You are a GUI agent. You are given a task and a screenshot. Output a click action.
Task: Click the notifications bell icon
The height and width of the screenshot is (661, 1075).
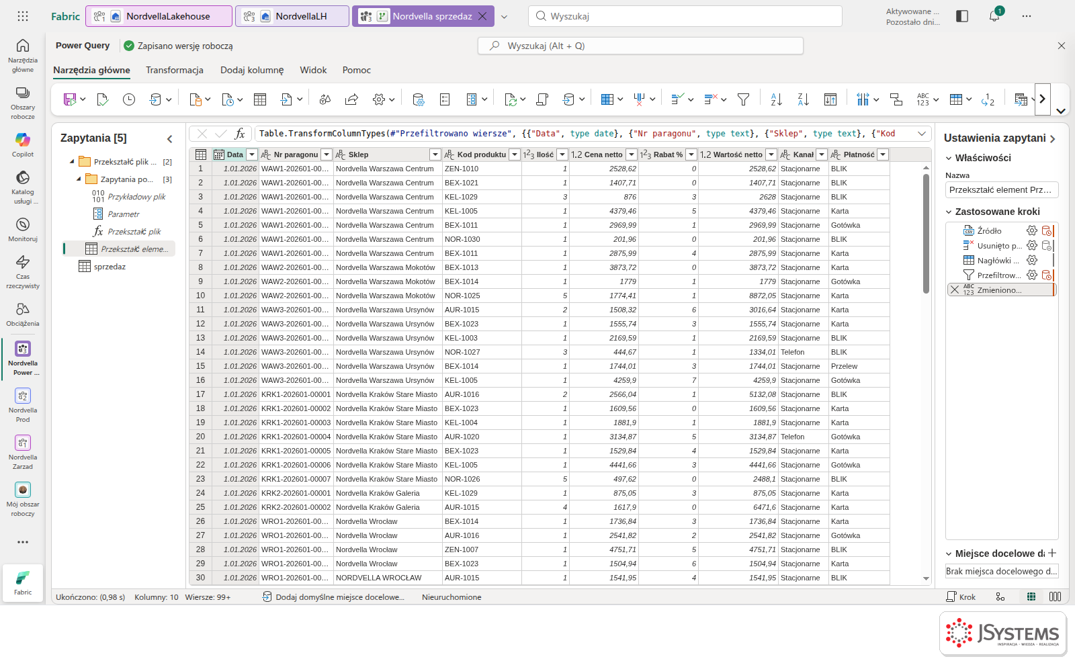click(x=994, y=16)
